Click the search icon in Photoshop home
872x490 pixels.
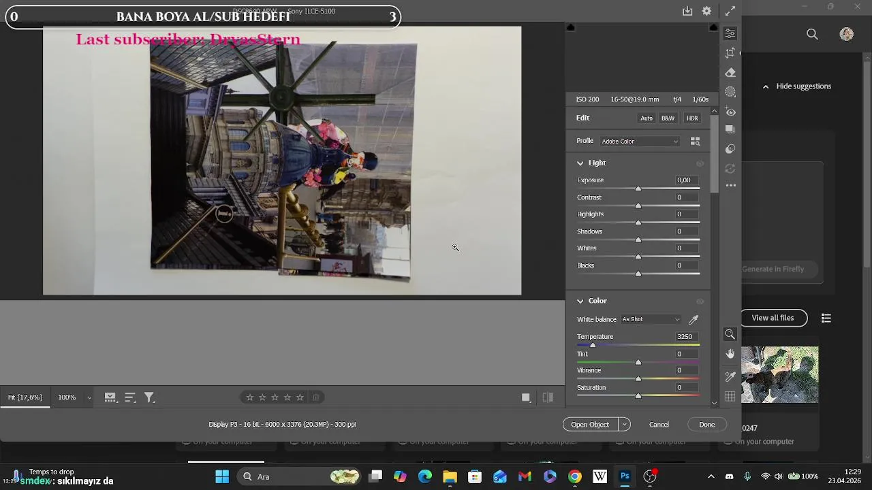[x=812, y=34]
